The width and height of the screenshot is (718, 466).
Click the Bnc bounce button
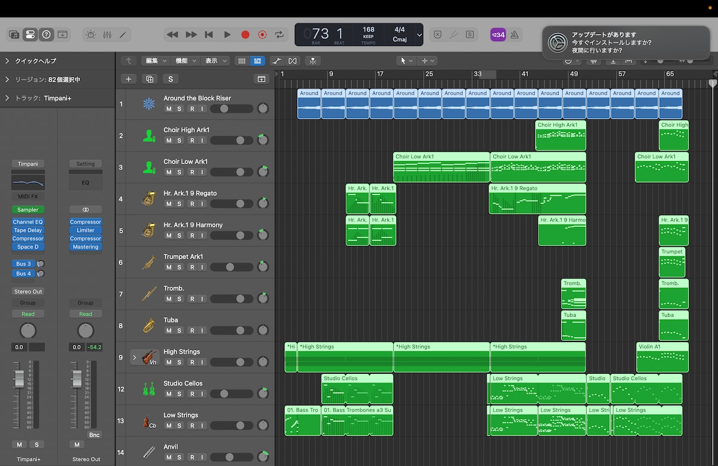click(94, 435)
